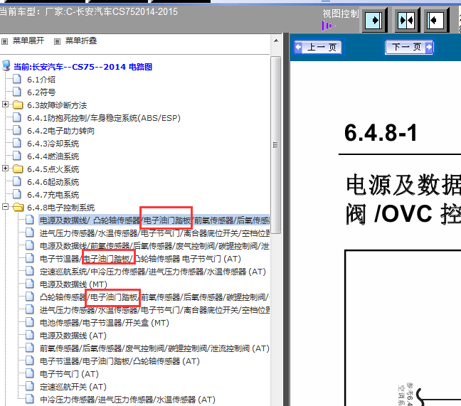Collapse the 6.4.8电子控制系统 folder
This screenshot has height=406, width=461.
[x=5, y=207]
